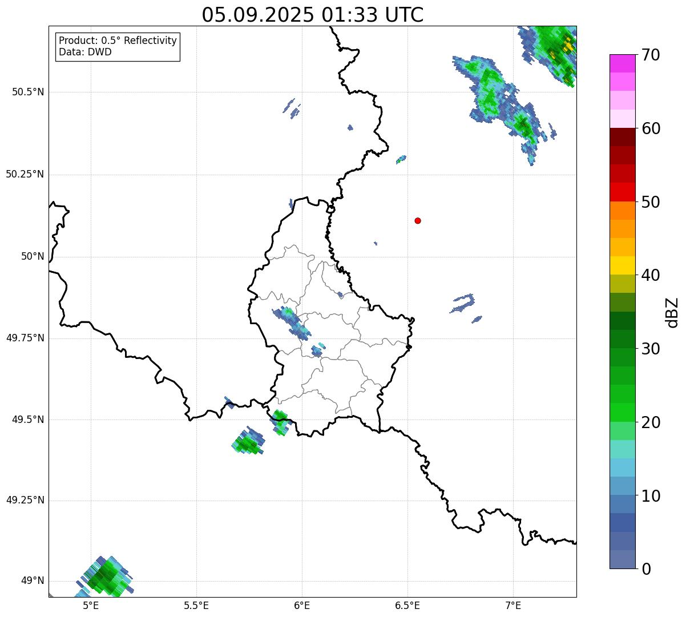Click the green radar echo near 49°N 5°E

[x=106, y=576]
